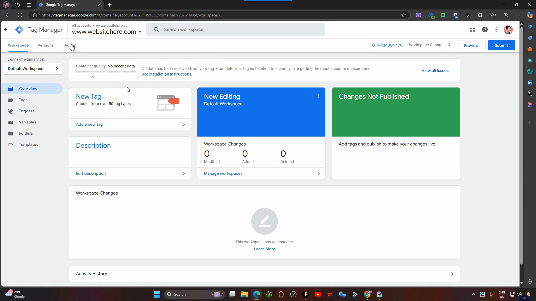Open the site info lock icon
The width and height of the screenshot is (536, 301).
tap(35, 15)
